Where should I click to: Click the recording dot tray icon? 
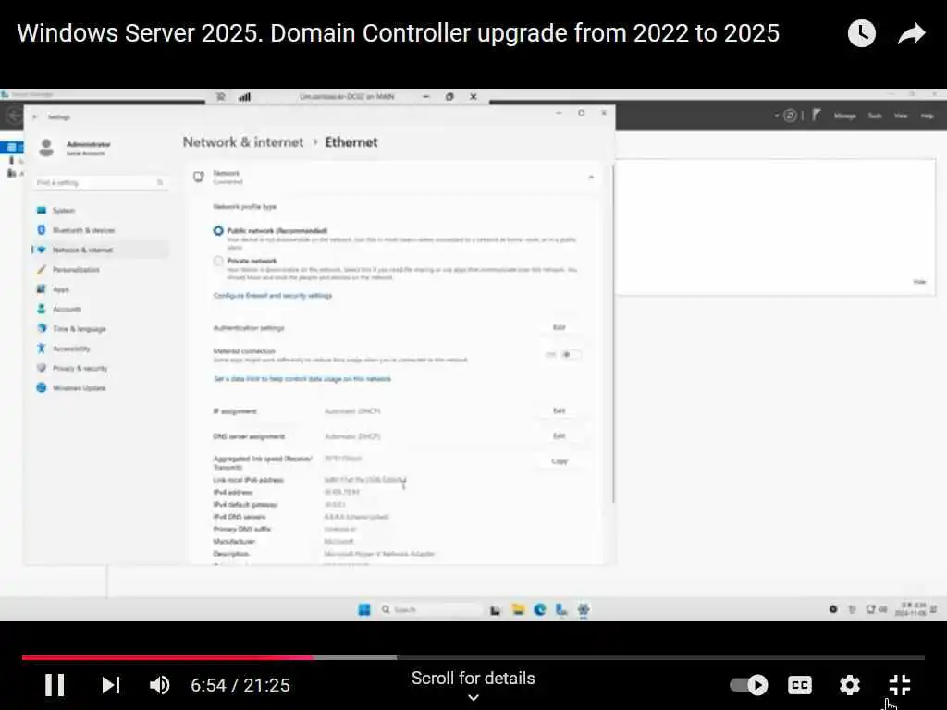pos(833,610)
